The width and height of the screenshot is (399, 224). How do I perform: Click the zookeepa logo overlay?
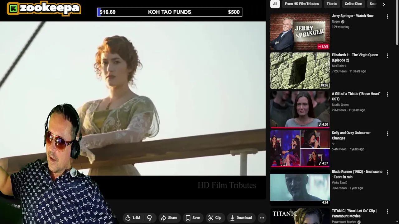coord(44,8)
